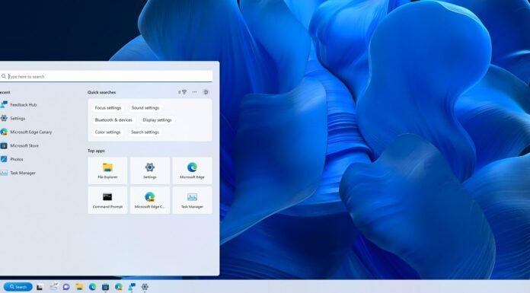The height and width of the screenshot is (293, 530).
Task: Click the magnifier icon in search box
Action: coord(4,76)
